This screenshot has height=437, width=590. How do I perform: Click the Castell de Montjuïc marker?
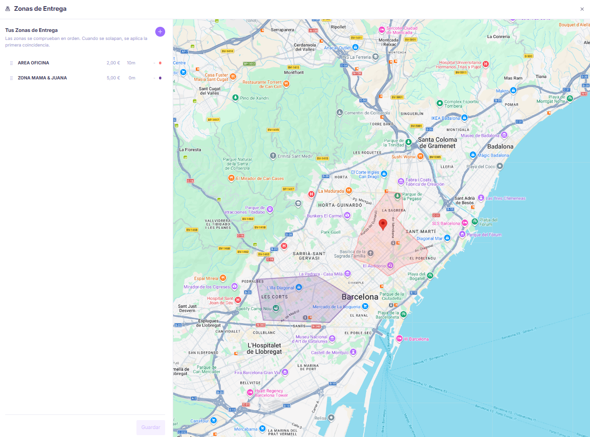click(353, 352)
